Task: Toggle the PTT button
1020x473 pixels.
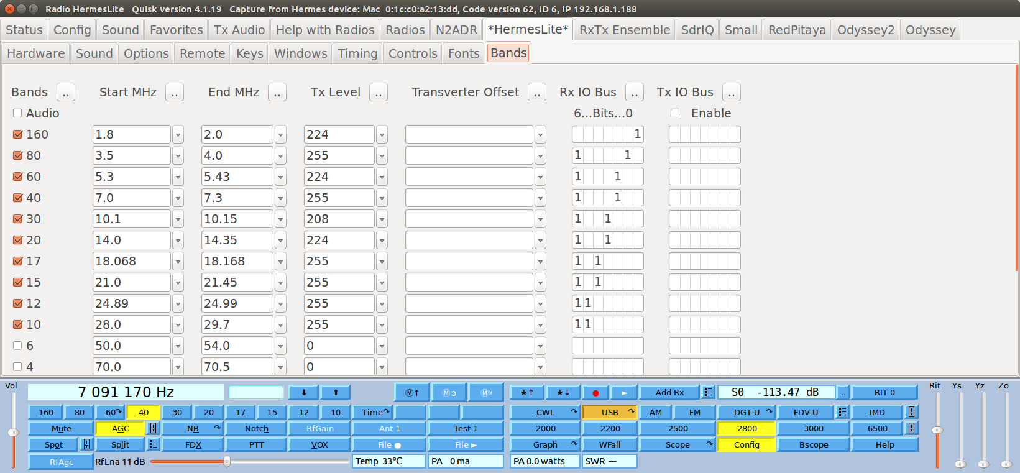Action: click(256, 444)
